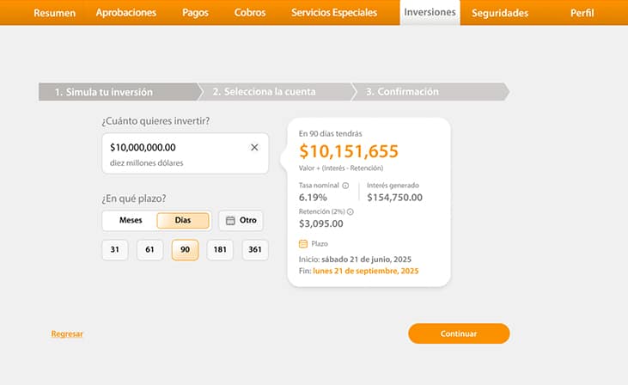
Task: Select the Meses term option
Action: pyautogui.click(x=131, y=221)
